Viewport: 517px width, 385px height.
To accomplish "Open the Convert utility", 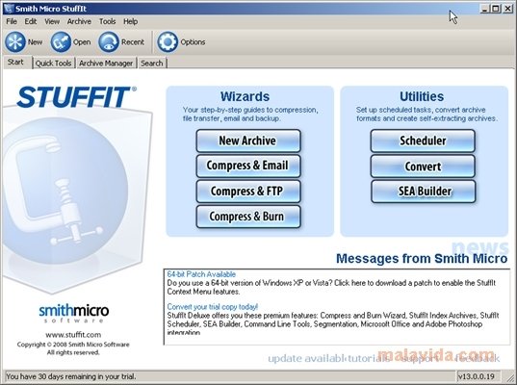I will [x=423, y=167].
